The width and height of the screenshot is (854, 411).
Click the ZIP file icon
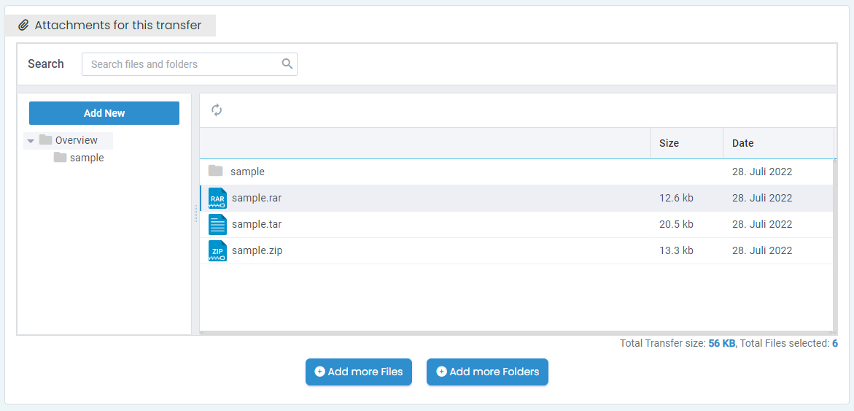click(x=217, y=251)
